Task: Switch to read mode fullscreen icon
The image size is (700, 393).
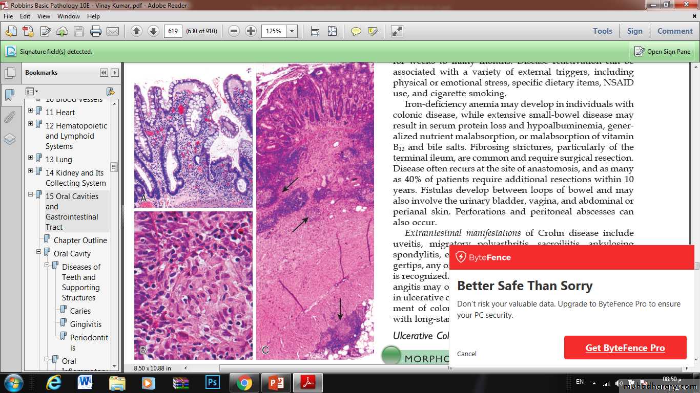Action: point(397,31)
